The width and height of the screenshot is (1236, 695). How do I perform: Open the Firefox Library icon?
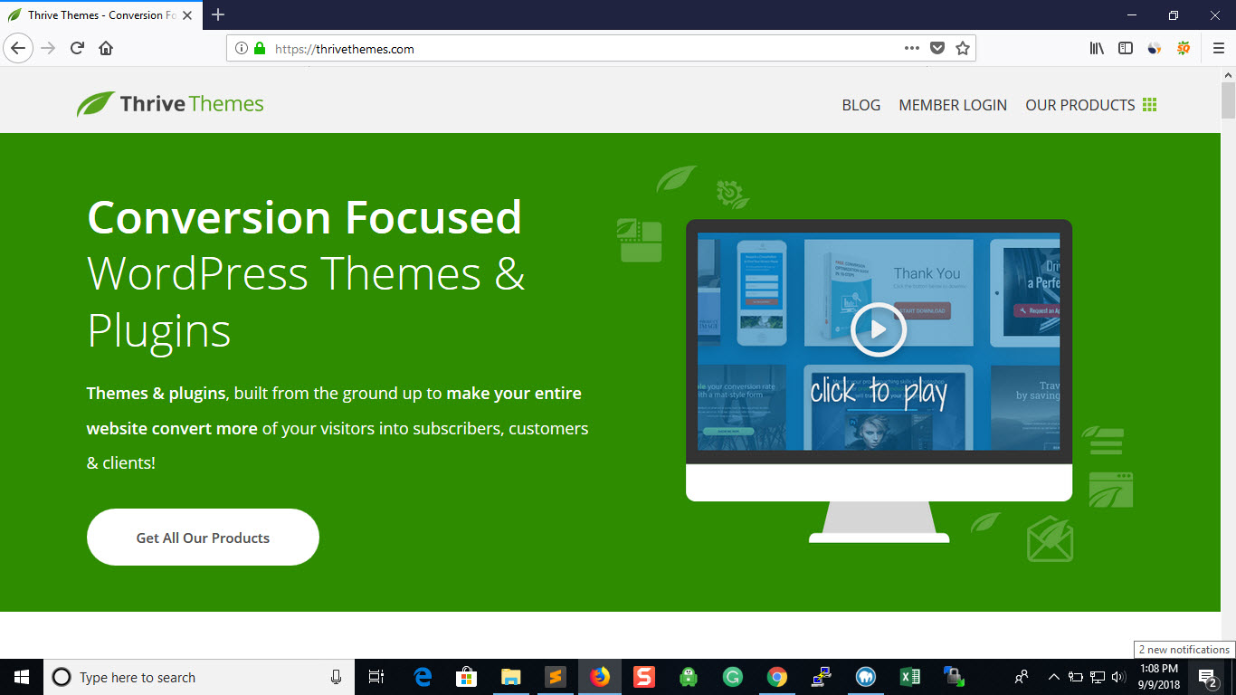point(1097,48)
